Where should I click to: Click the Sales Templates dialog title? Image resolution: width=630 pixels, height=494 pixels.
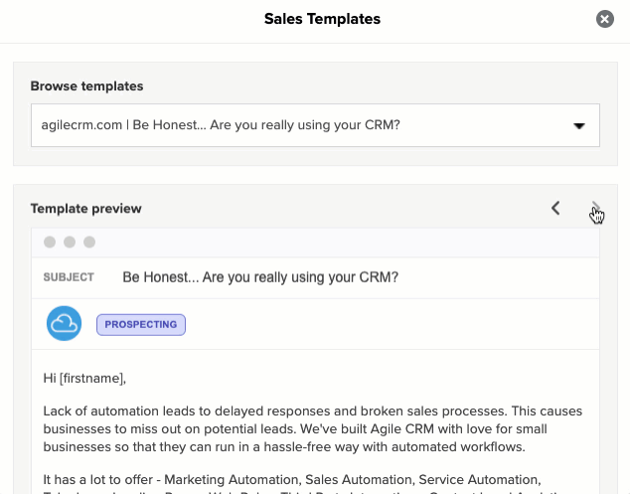coord(322,19)
